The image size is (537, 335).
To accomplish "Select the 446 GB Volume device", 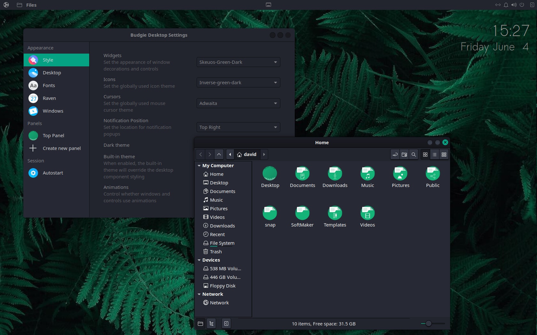I will click(225, 277).
